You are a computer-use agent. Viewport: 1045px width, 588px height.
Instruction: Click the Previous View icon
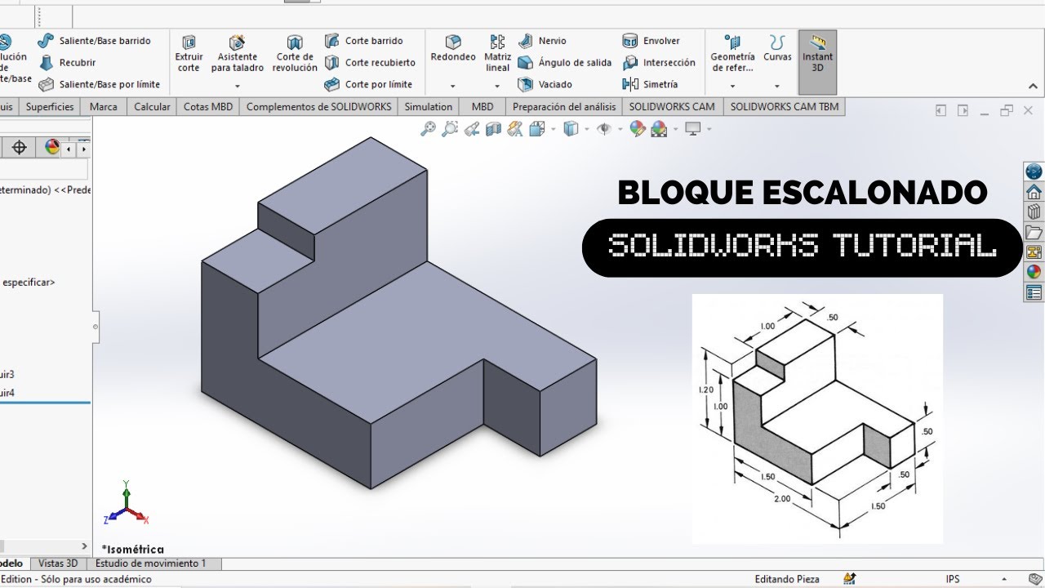click(x=471, y=129)
